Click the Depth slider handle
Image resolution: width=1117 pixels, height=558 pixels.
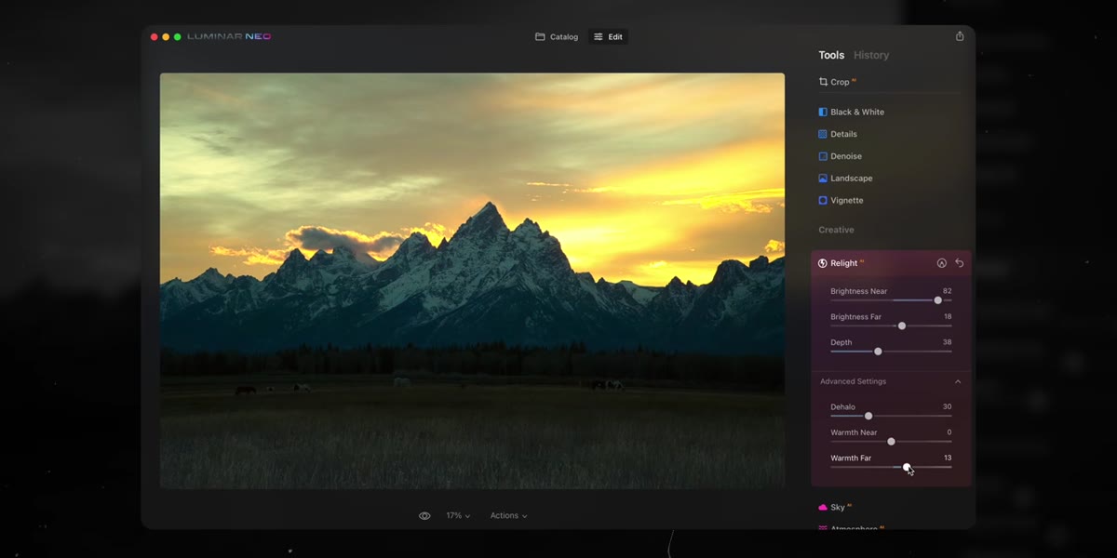pos(878,352)
